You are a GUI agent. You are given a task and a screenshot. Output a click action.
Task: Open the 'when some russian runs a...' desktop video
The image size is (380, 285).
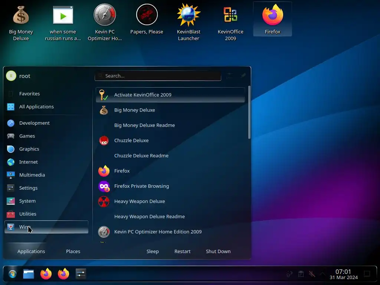coord(63,22)
